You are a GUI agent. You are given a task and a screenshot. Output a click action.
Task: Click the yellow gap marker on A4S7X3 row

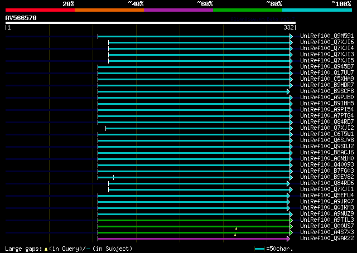point(235,235)
